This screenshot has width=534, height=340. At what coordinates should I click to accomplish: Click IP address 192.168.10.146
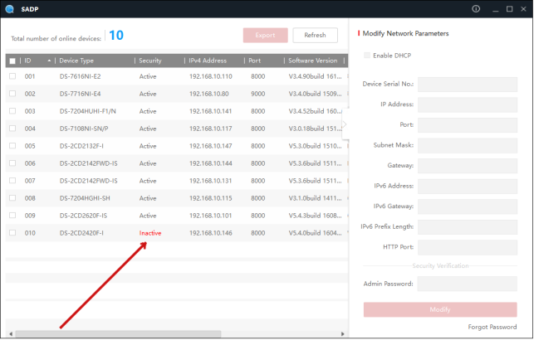click(x=210, y=233)
